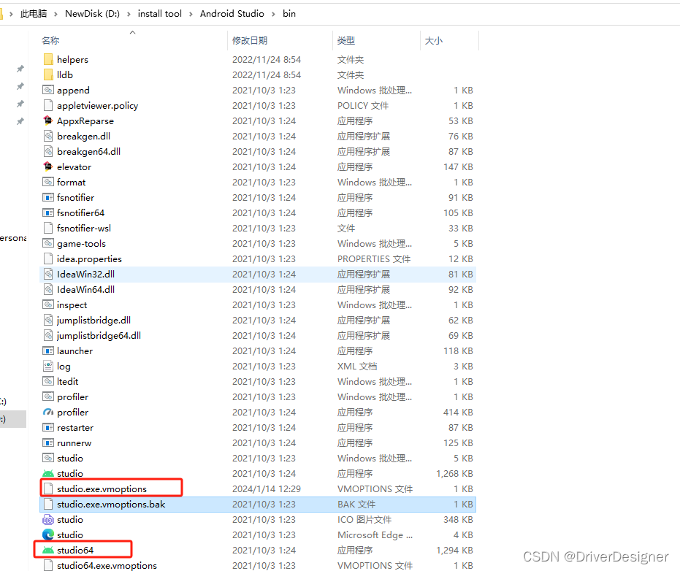Click the launcher application icon

[x=48, y=350]
